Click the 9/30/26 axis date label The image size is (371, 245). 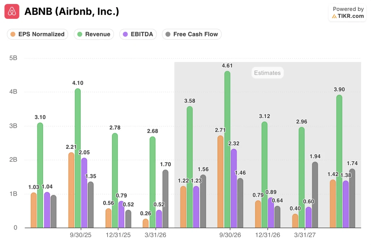[230, 235]
